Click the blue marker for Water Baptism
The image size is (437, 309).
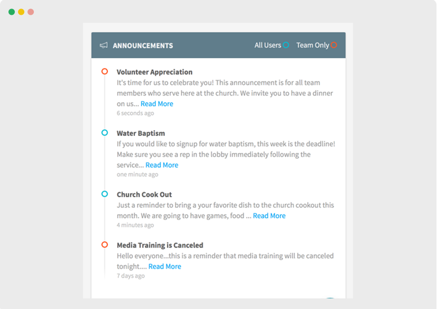(x=105, y=133)
